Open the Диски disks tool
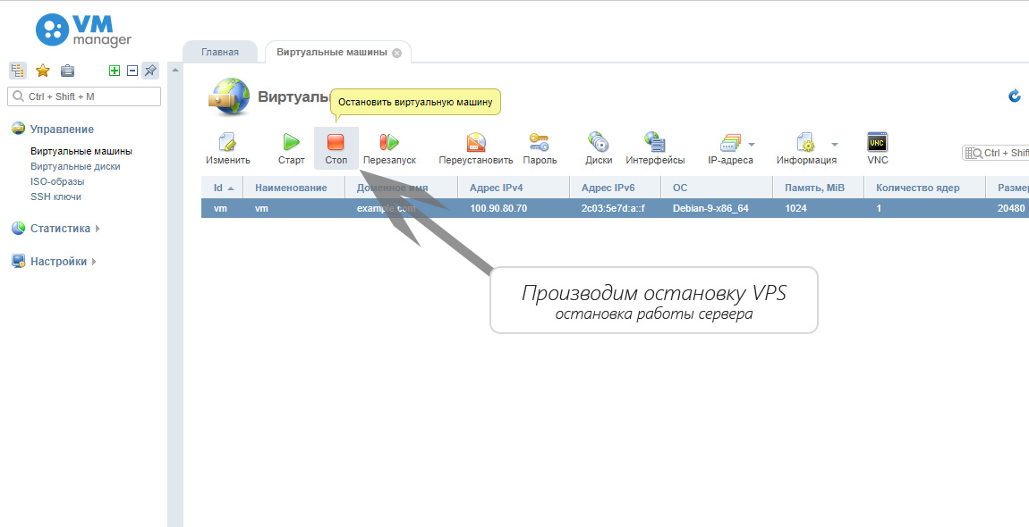The height and width of the screenshot is (527, 1029). coord(599,148)
